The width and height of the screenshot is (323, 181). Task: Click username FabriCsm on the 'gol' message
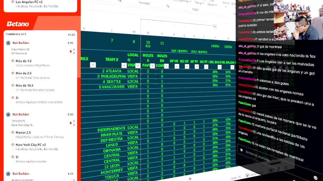click(x=244, y=104)
